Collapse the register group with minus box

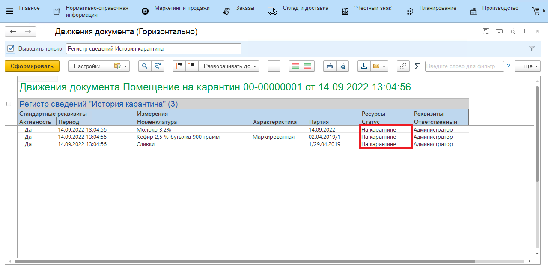(x=9, y=104)
